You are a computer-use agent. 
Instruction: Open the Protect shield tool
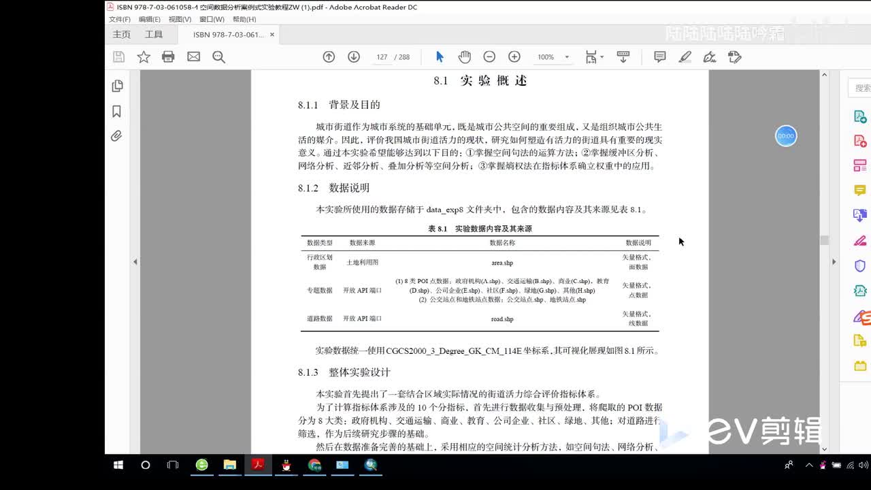coord(860,266)
